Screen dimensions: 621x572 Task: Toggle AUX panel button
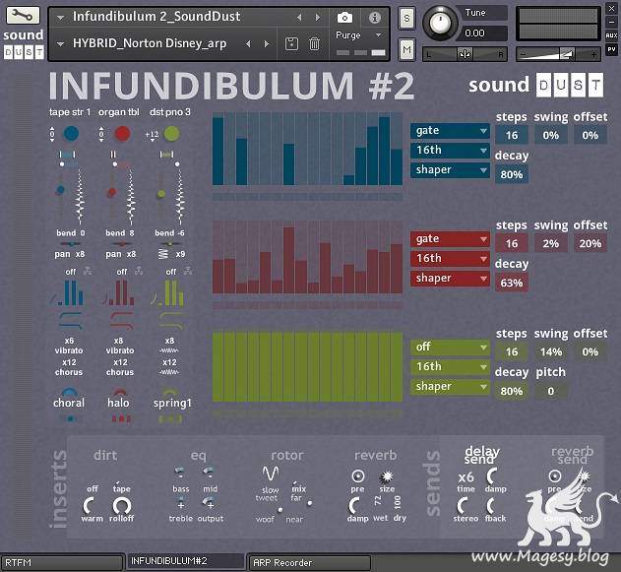tap(611, 35)
